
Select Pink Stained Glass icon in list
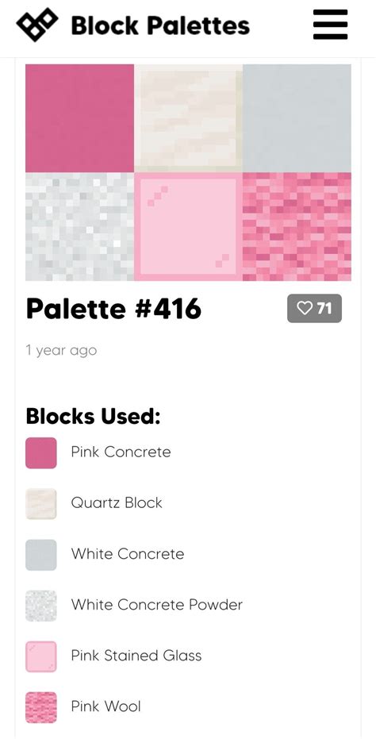[41, 656]
